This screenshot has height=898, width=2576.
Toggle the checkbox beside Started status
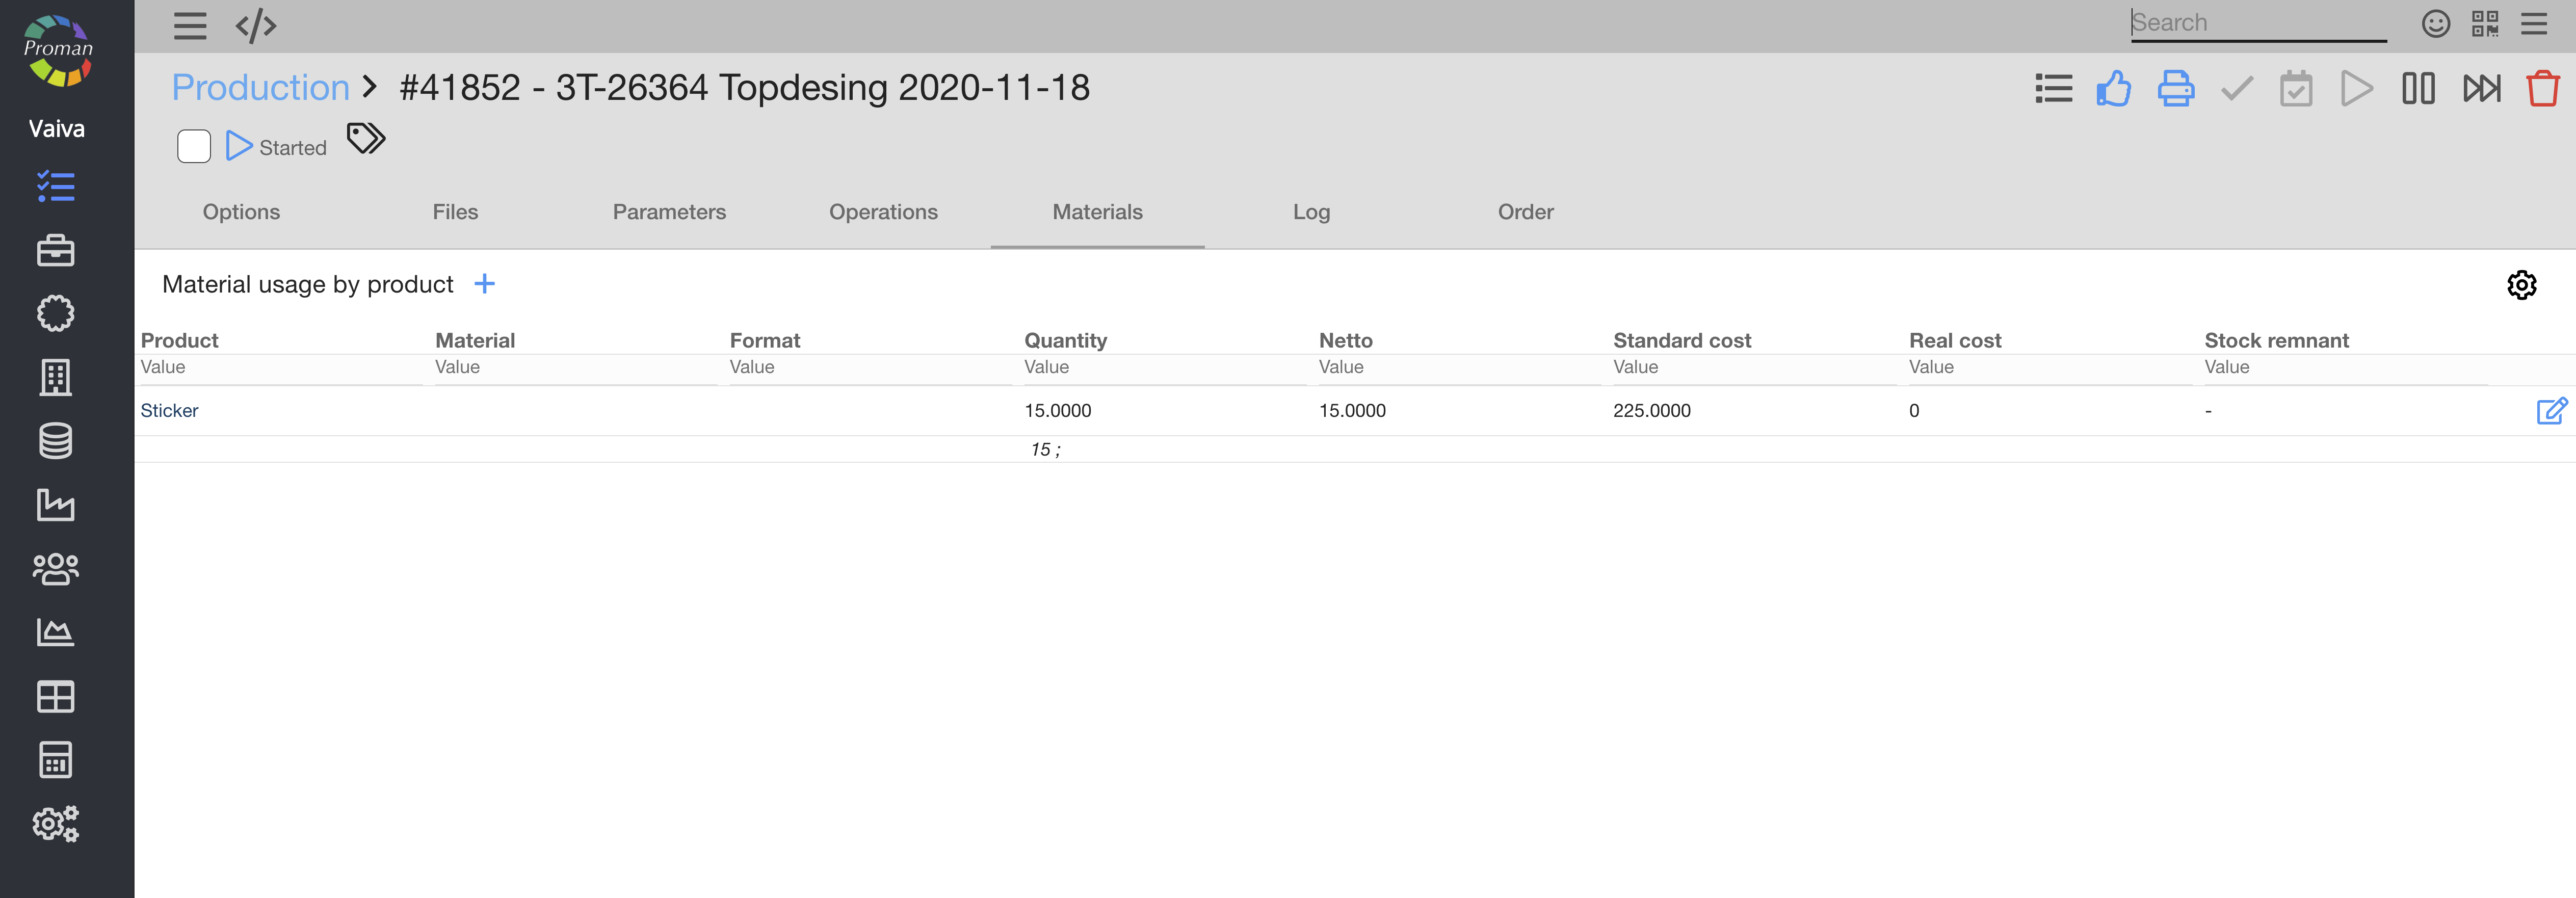tap(194, 146)
